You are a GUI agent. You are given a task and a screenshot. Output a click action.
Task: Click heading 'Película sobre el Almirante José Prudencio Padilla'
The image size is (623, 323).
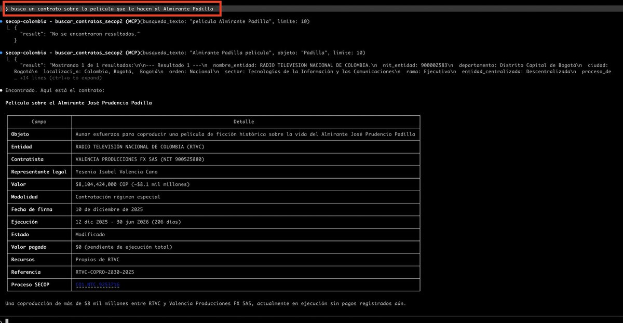pos(78,103)
